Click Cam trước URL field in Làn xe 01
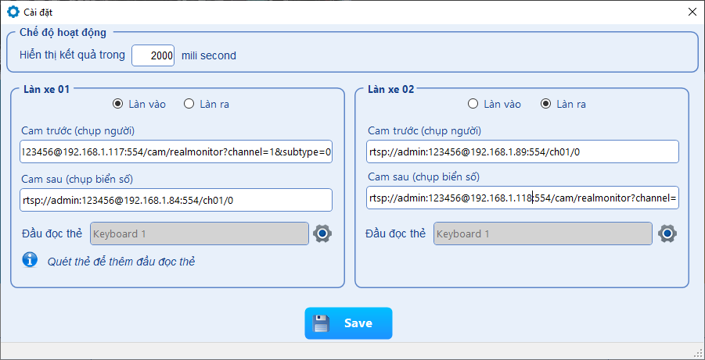 [176, 152]
